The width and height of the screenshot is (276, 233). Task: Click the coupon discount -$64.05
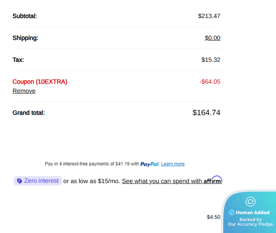point(210,82)
